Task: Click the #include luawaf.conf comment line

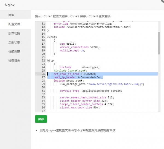Action: pyautogui.click(x=70, y=71)
